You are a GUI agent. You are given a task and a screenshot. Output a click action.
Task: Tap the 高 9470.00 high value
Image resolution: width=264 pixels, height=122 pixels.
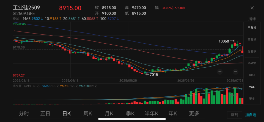pyautogui.click(x=135, y=7)
